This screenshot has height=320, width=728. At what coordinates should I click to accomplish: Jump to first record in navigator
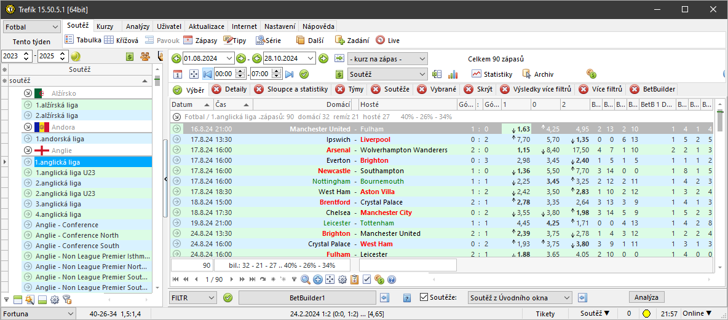click(176, 279)
